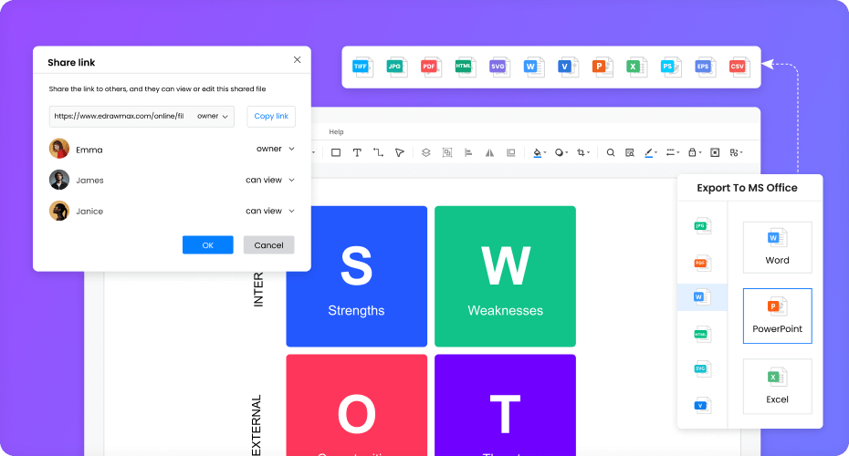Select the Connector tool

pos(378,152)
